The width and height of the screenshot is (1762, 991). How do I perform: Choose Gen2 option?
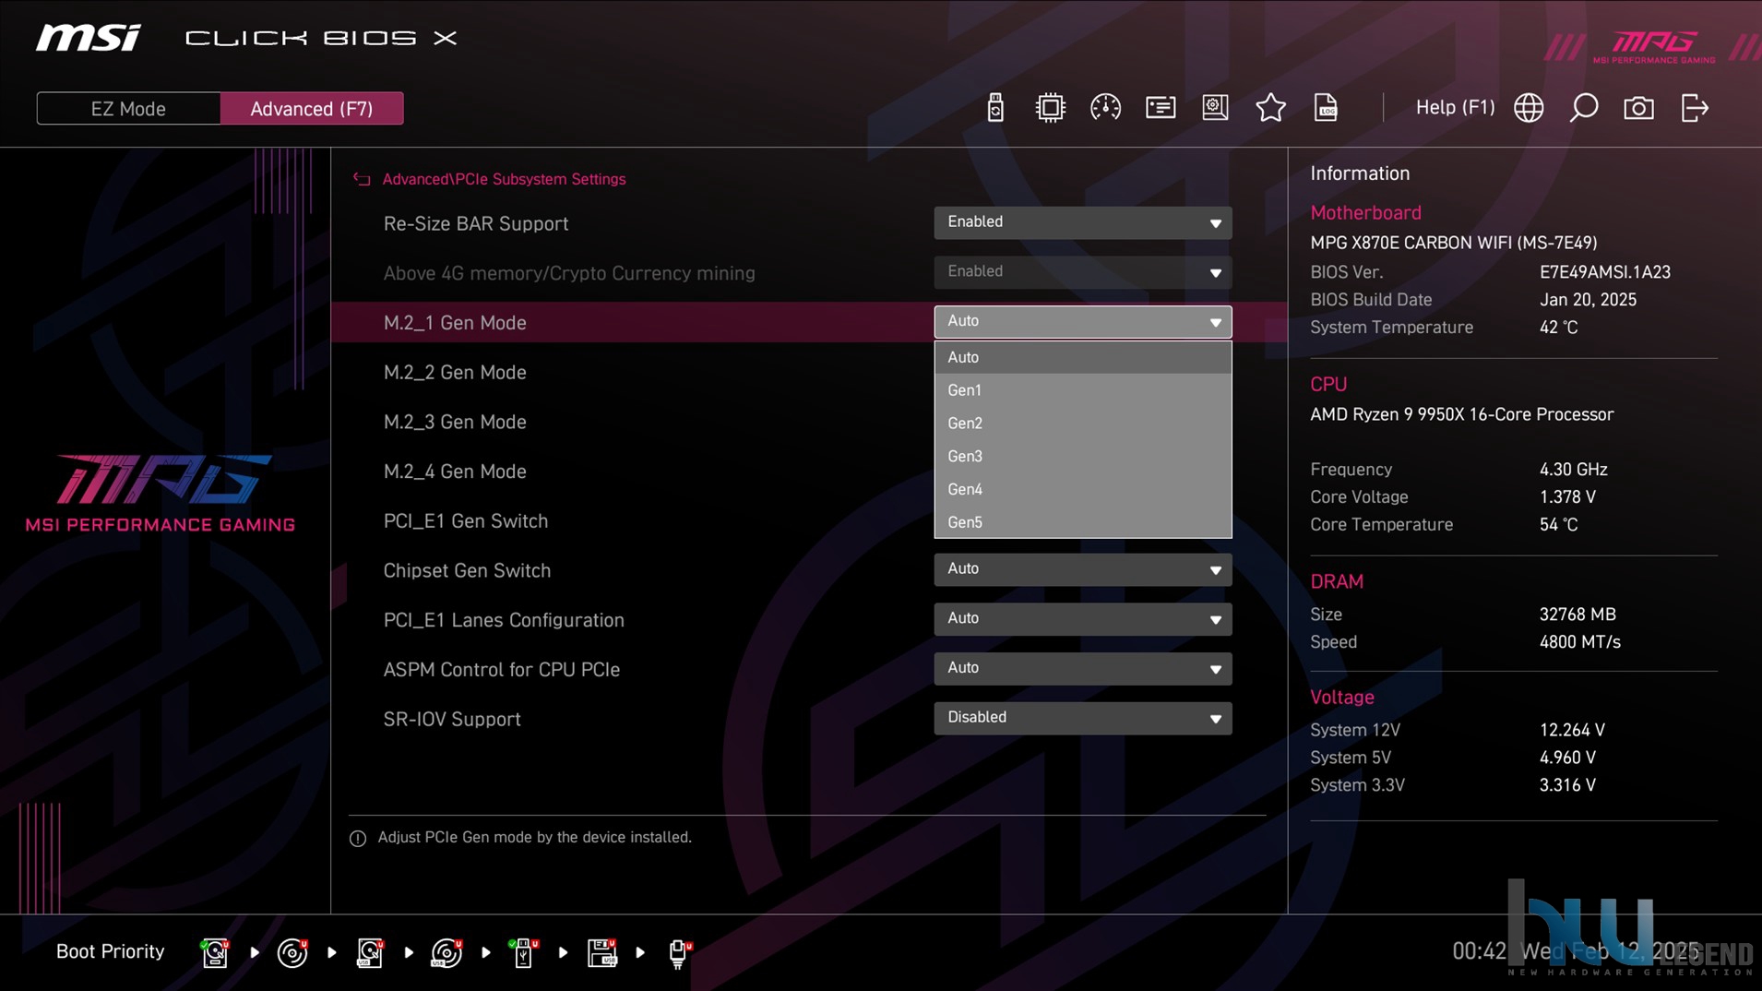point(1082,424)
